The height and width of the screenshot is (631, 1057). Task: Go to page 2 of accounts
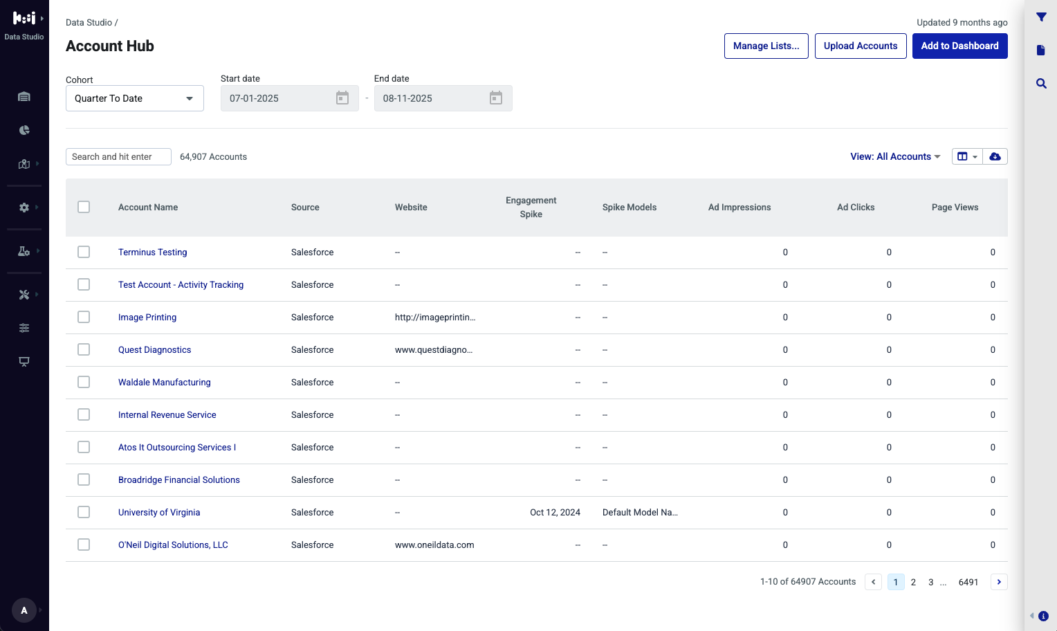click(x=913, y=582)
